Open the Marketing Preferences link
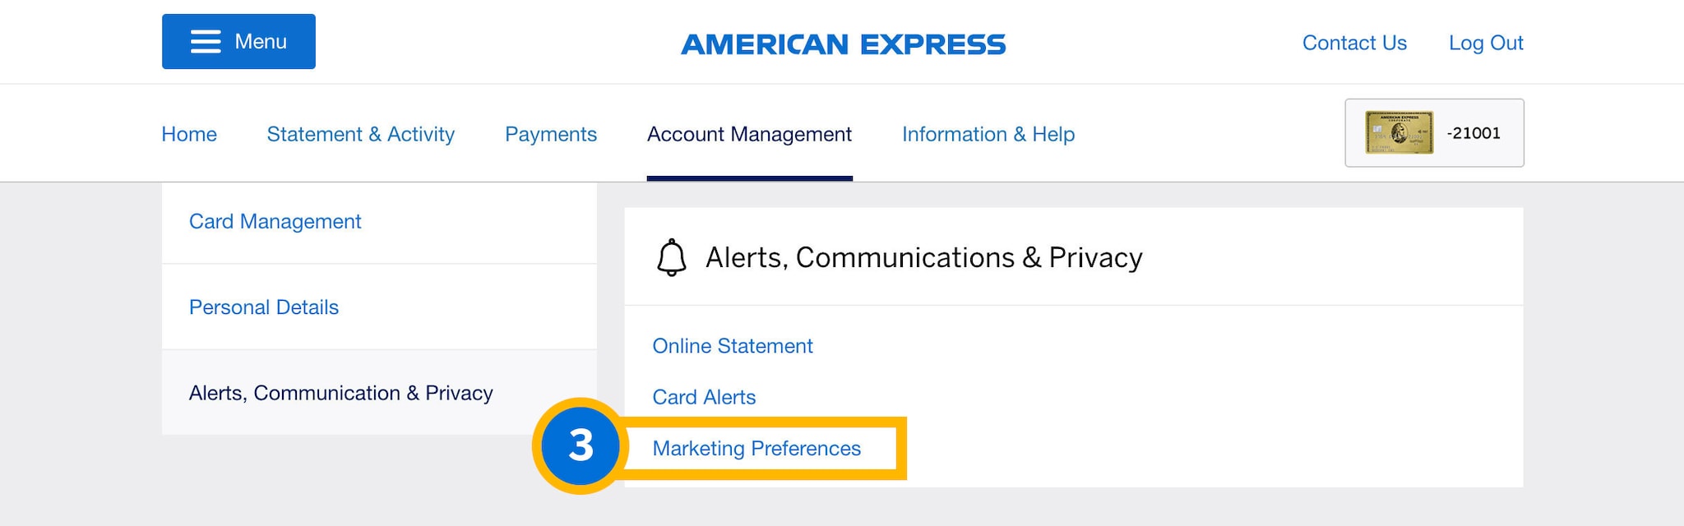 coord(756,449)
